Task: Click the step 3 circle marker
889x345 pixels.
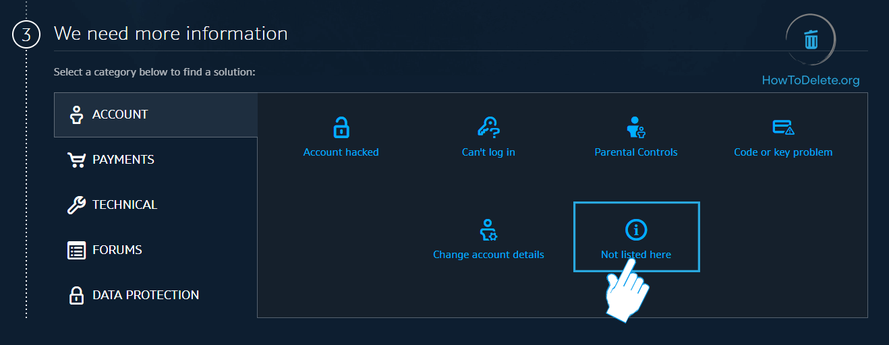Action: [26, 34]
